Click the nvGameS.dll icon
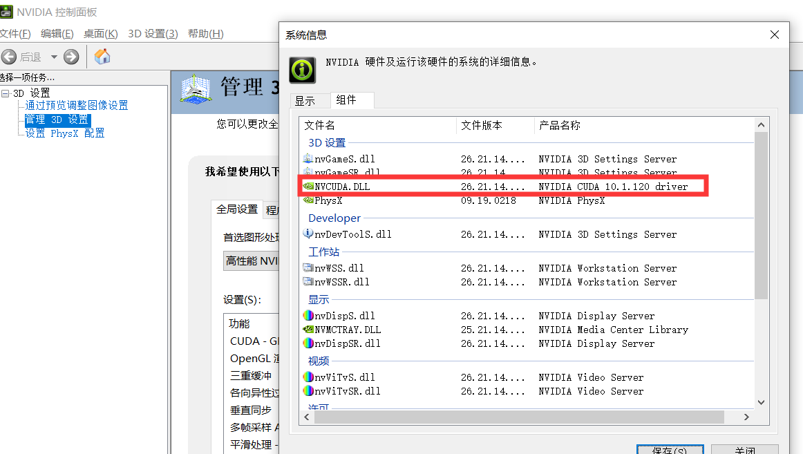This screenshot has width=803, height=454. click(309, 158)
